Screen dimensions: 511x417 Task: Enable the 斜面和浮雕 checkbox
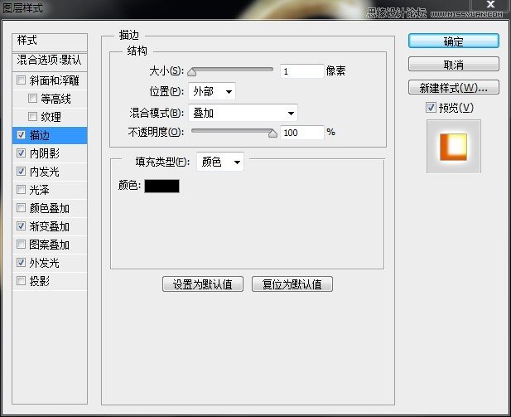tap(21, 80)
